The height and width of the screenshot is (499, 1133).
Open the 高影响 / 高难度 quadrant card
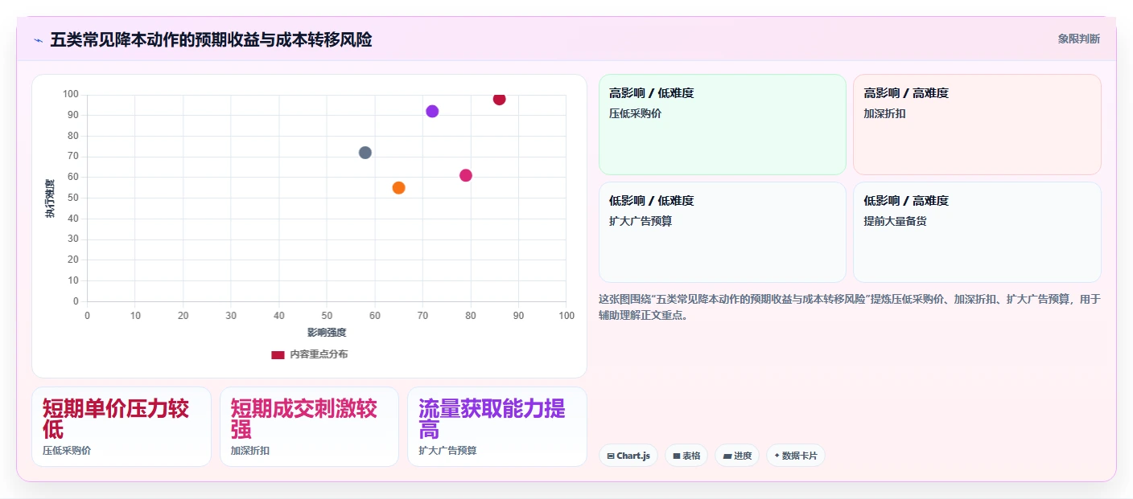point(977,125)
